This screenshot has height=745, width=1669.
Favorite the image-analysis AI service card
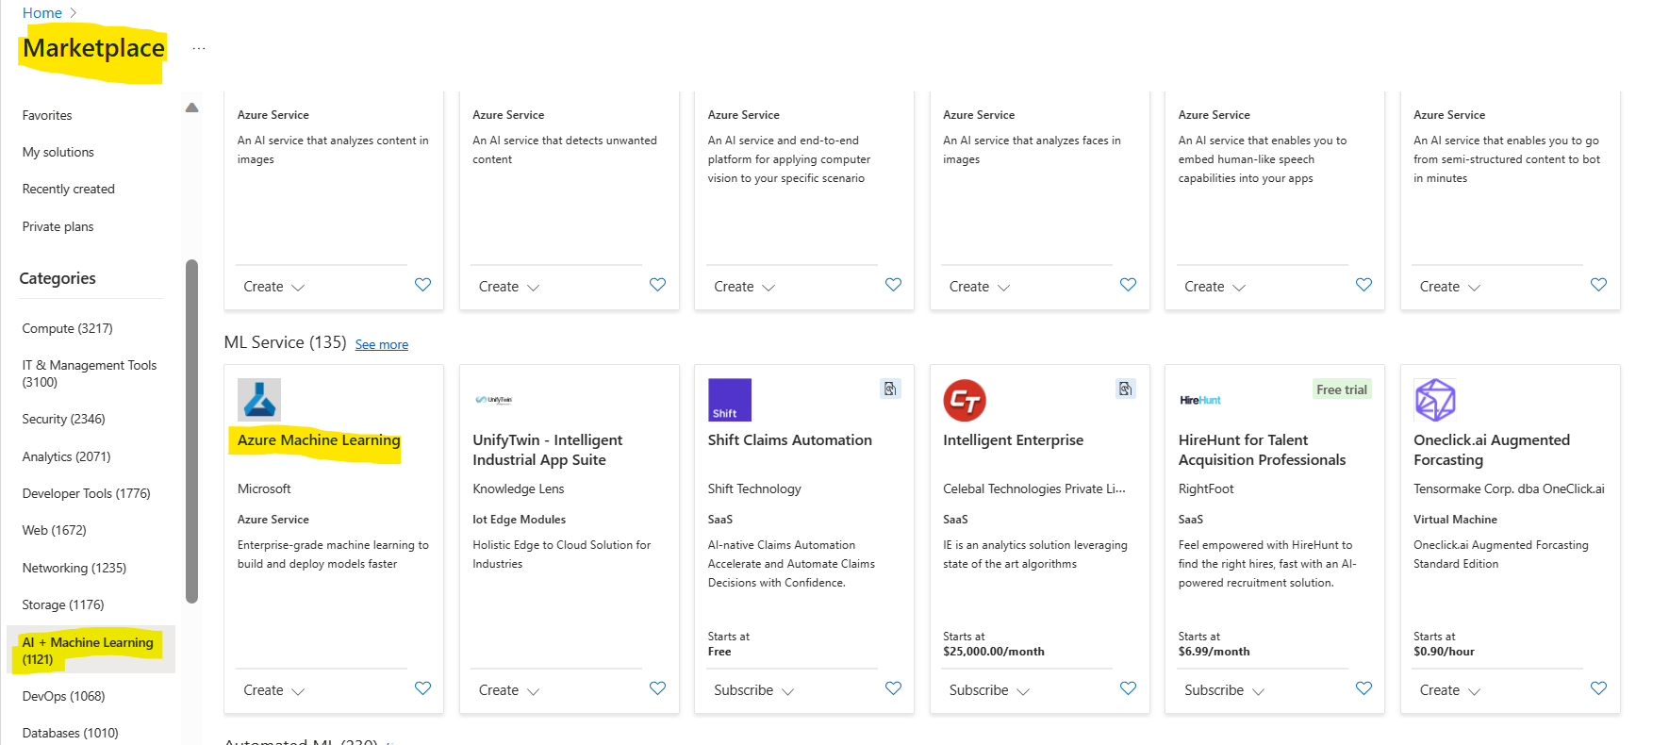tap(422, 285)
